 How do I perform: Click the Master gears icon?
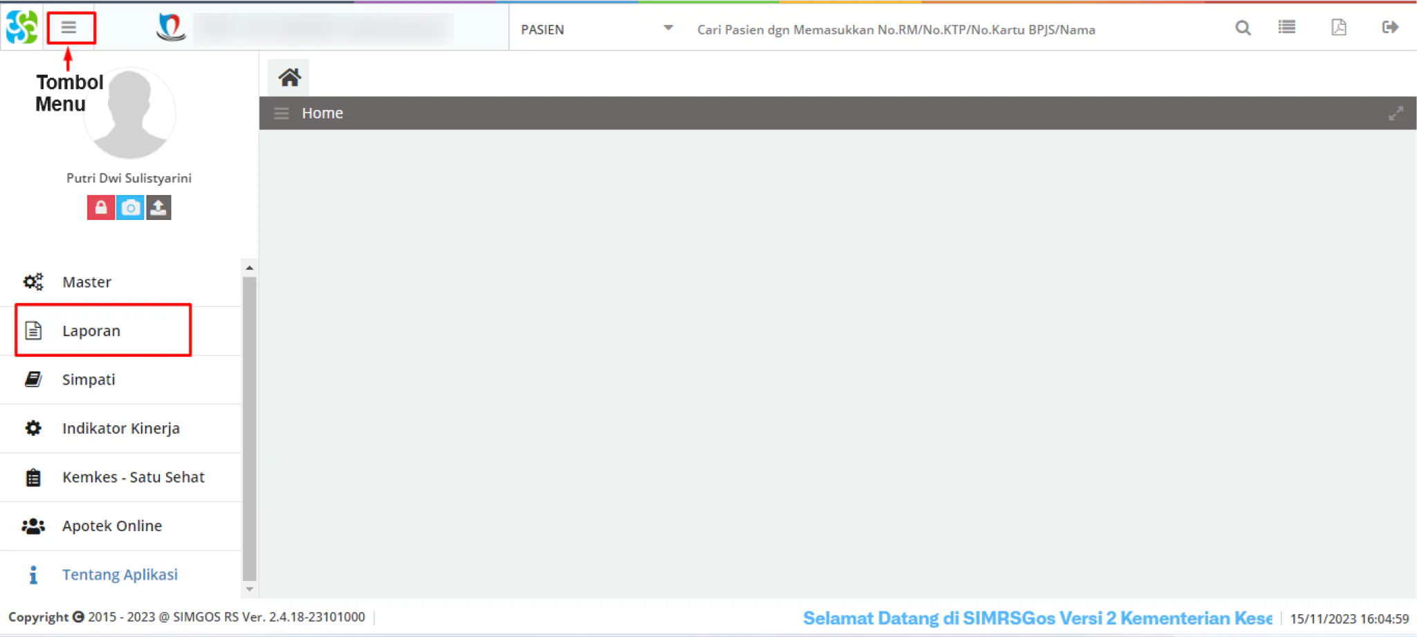[33, 282]
